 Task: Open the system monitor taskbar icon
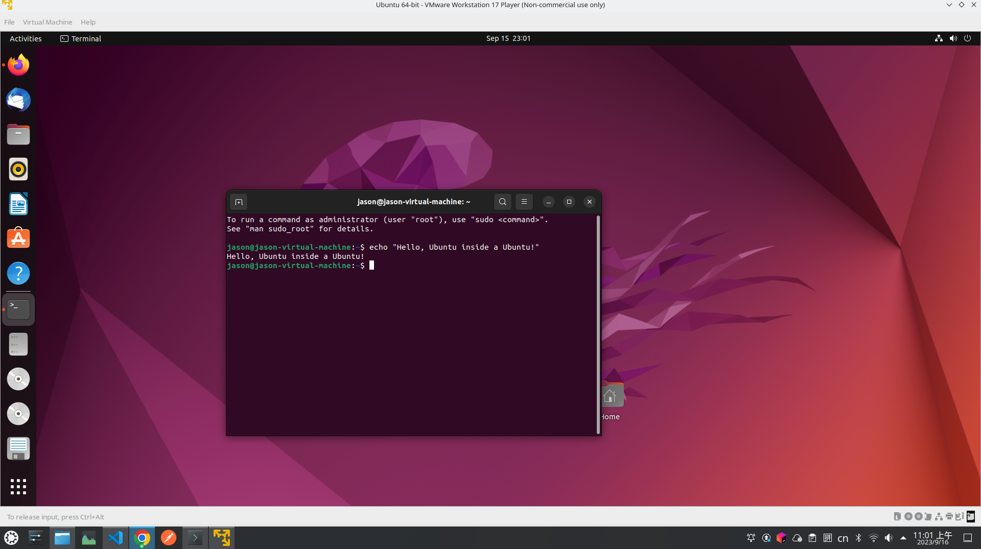(89, 538)
